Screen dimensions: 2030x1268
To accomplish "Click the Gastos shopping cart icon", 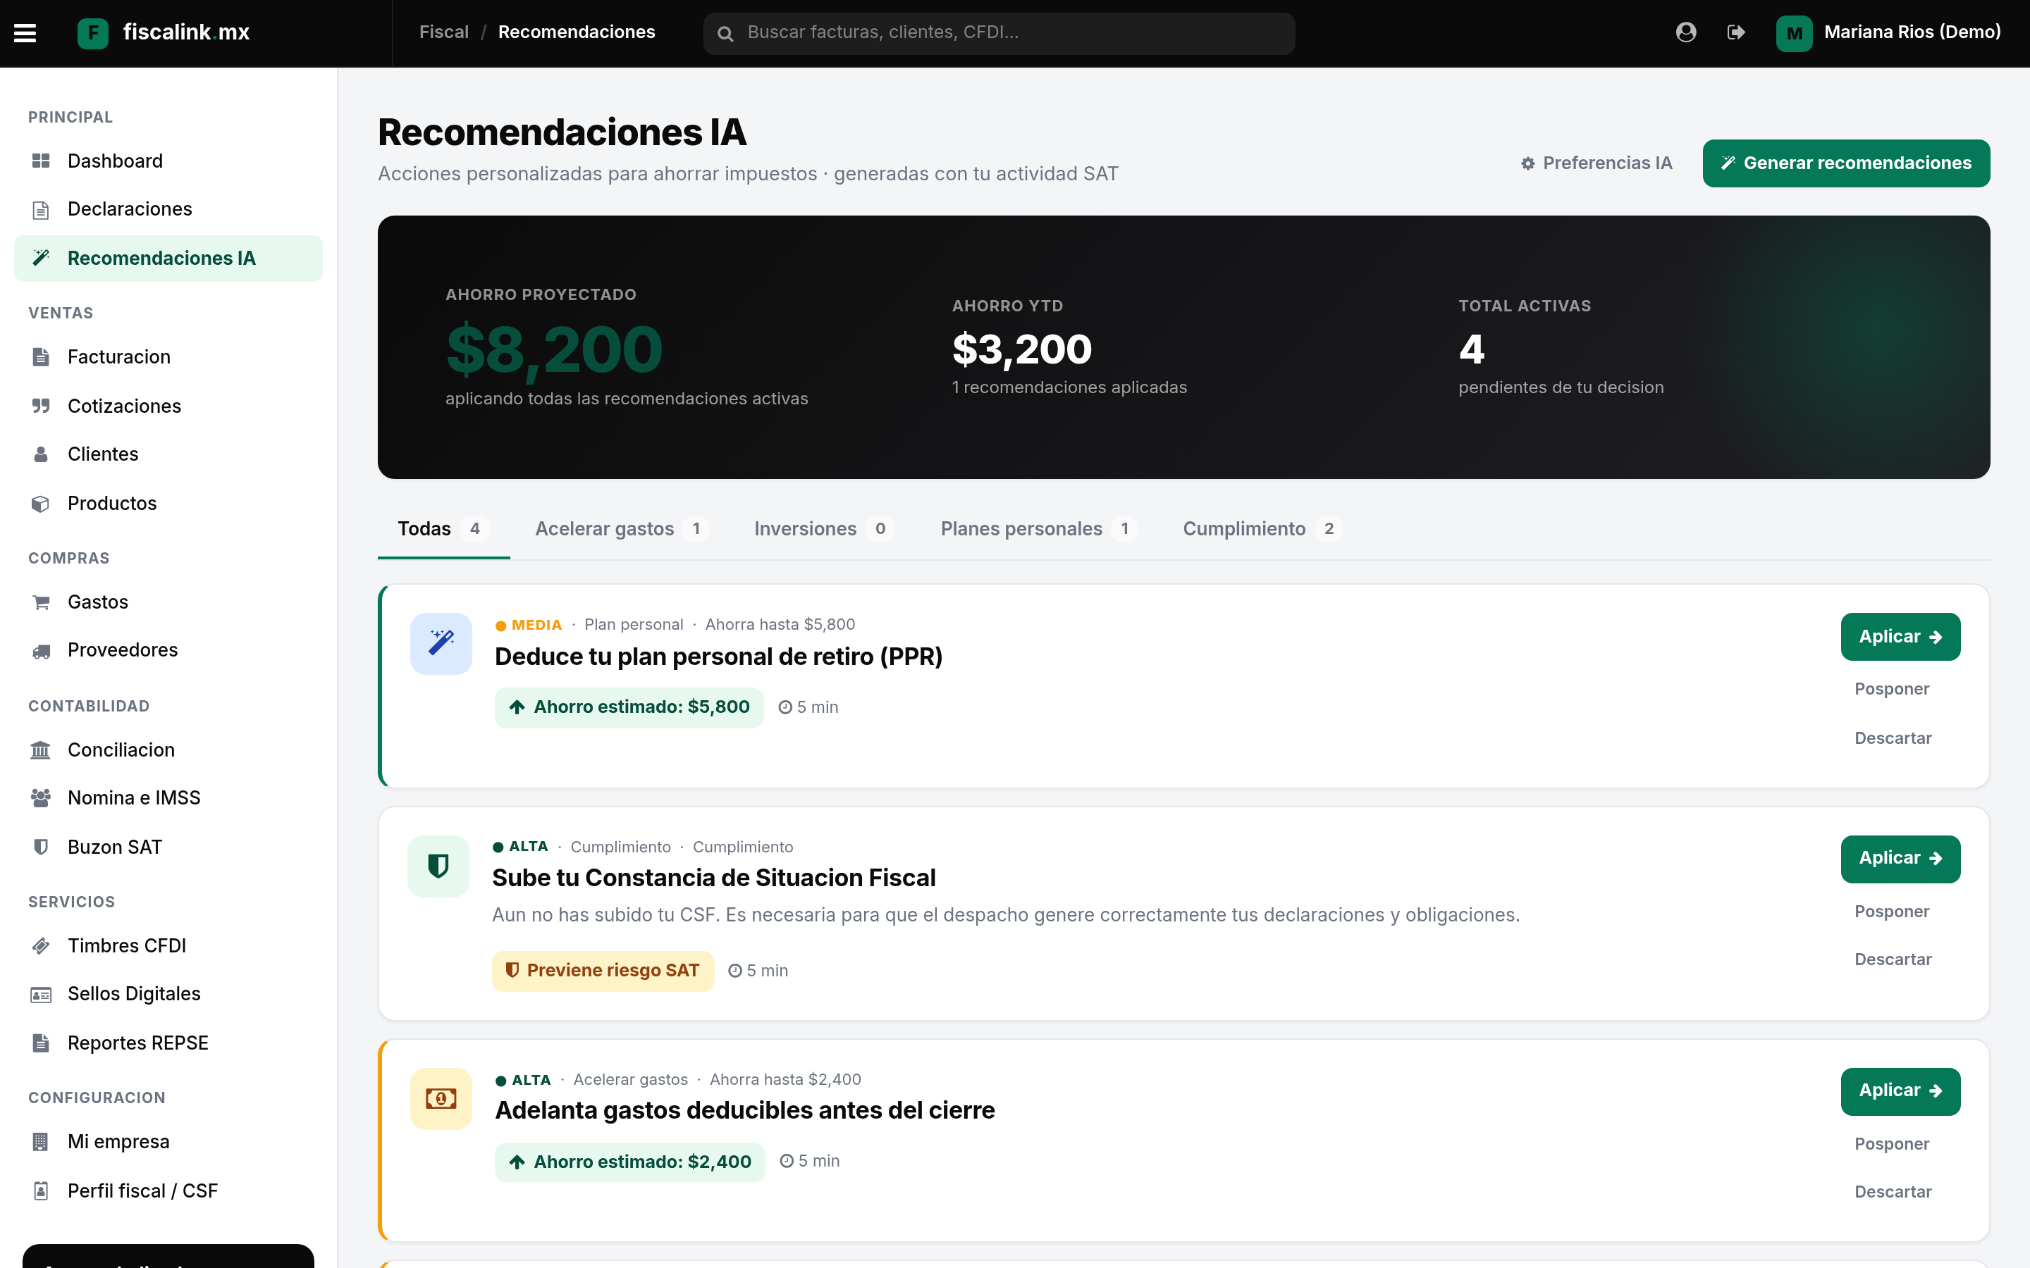I will pyautogui.click(x=40, y=602).
